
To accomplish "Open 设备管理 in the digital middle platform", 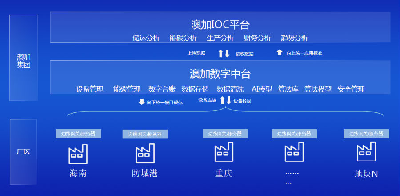I will coord(90,89).
